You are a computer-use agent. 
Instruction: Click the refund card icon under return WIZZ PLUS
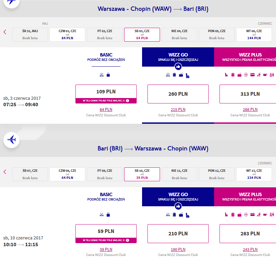(x=252, y=214)
